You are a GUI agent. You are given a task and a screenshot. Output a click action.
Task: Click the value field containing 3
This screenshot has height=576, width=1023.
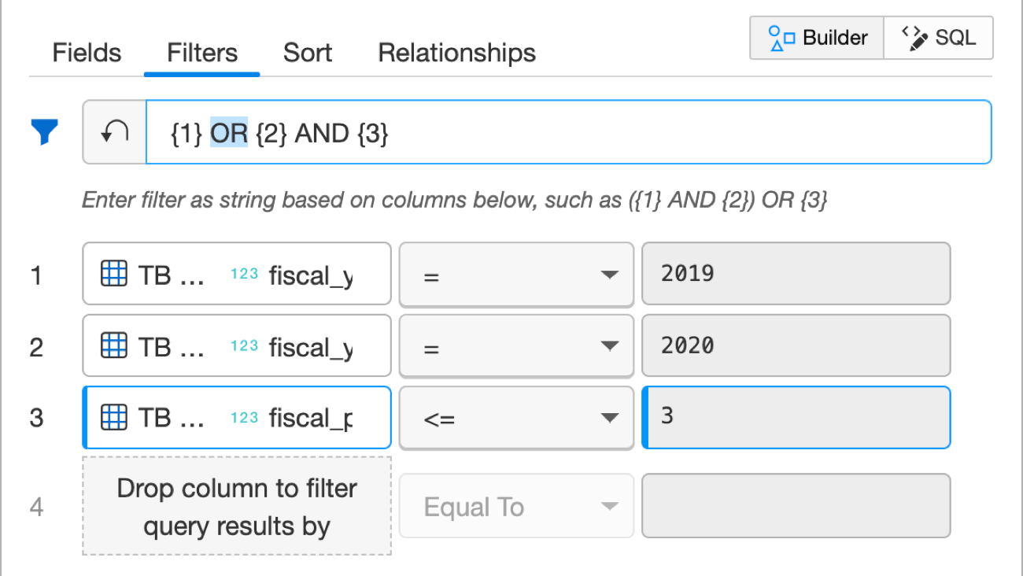tap(796, 417)
